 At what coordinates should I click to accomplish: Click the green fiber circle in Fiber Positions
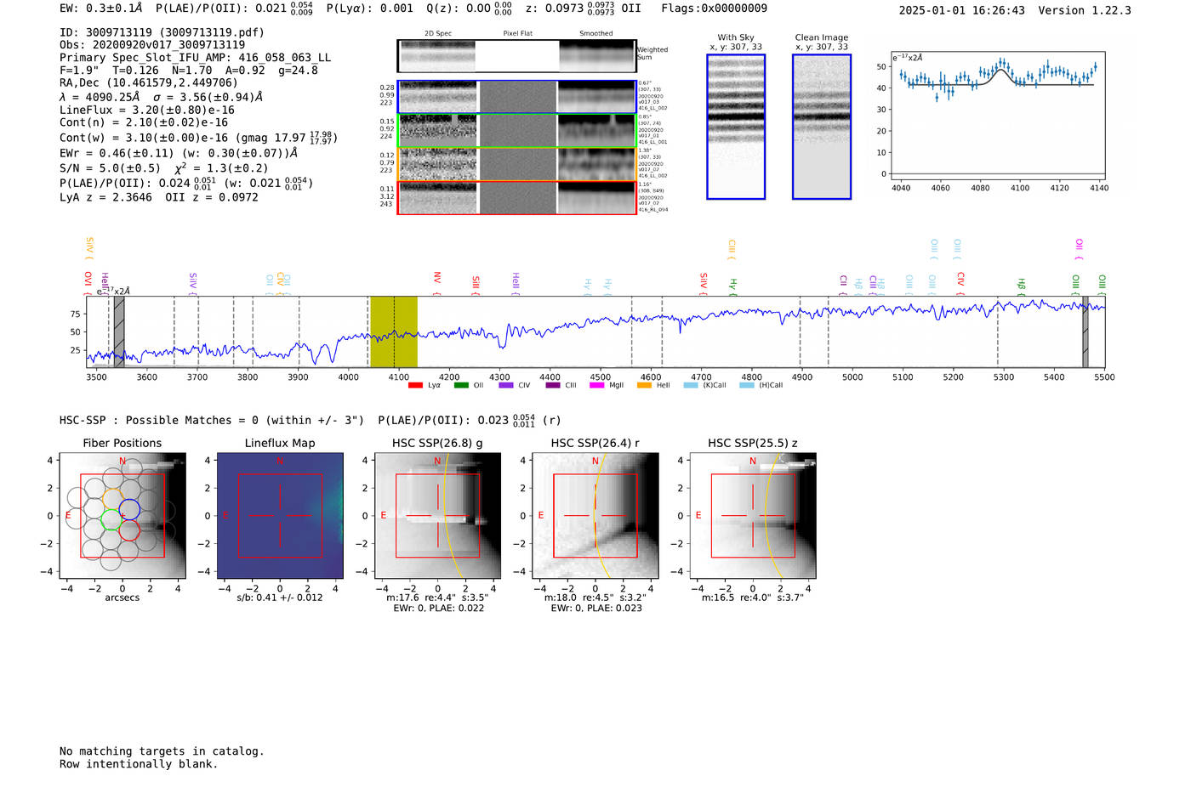point(111,519)
